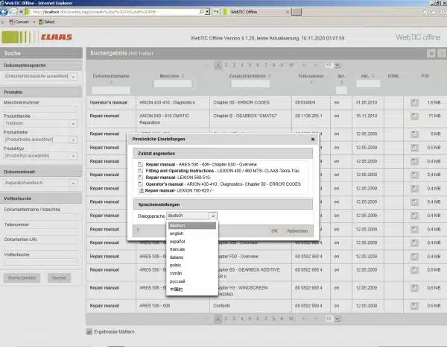
Task: Click the Dokumenten-URI input field
Action: [40, 246]
